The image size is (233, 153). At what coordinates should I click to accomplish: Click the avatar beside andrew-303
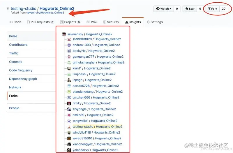pyautogui.click(x=69, y=45)
